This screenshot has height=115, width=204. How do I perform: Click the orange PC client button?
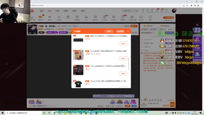coord(169,18)
